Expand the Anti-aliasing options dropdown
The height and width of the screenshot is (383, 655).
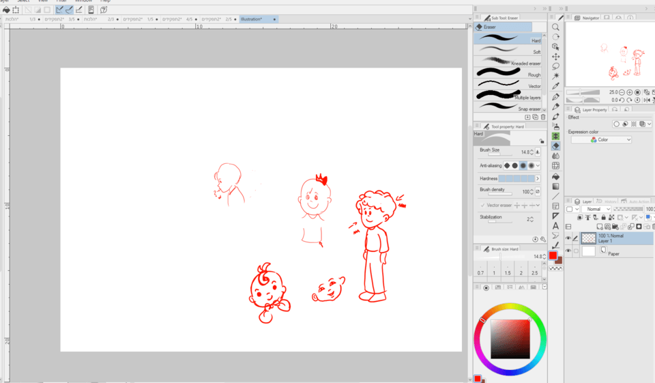pyautogui.click(x=538, y=166)
